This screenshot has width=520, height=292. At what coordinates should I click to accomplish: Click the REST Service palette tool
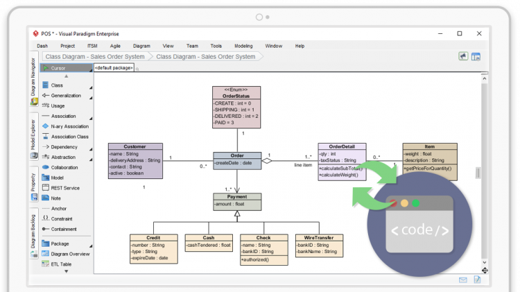tap(65, 188)
